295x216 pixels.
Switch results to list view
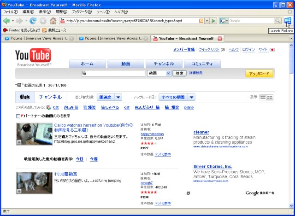[263, 97]
